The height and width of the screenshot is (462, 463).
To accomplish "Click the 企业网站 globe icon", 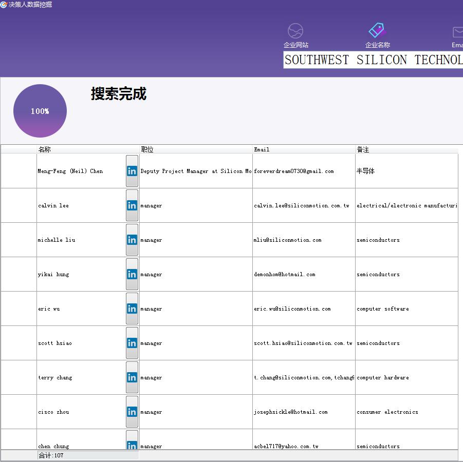I will point(294,30).
